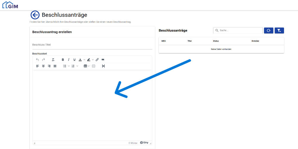The width and height of the screenshot is (298, 149).
Task: Click the back arrow next to Beschlussanträge
Action: pos(35,15)
